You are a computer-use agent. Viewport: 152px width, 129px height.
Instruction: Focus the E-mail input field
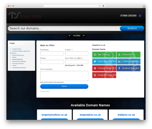77,53
